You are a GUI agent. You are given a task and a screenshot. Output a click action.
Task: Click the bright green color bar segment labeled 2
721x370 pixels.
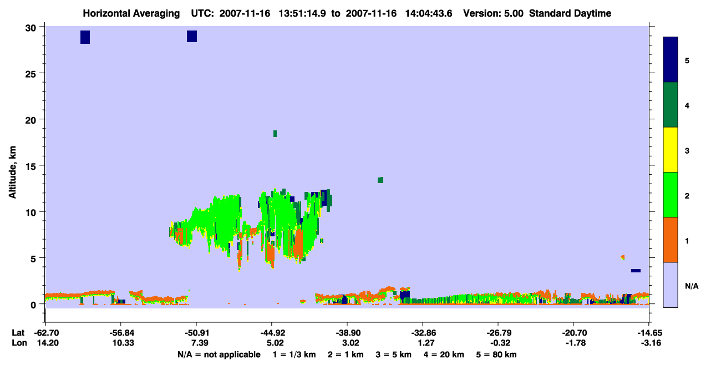(x=671, y=195)
